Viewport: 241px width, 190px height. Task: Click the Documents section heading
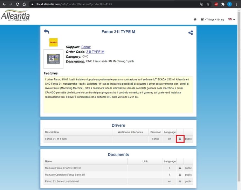click(118, 155)
